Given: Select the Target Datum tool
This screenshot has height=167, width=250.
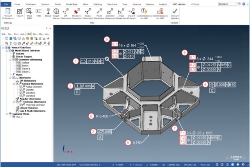Looking at the screenshot, I should [x=57, y=14].
